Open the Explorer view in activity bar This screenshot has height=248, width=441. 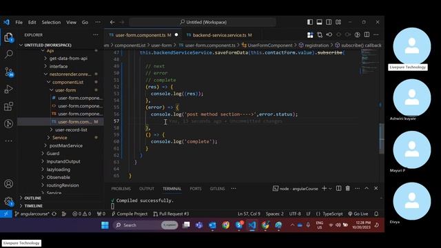[9, 37]
